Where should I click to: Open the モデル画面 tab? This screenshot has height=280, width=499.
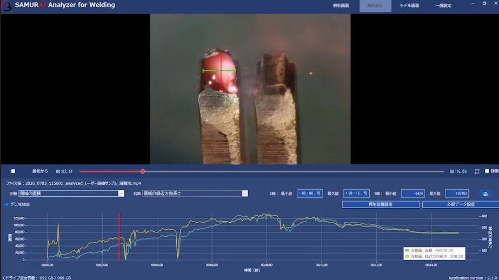[x=409, y=6]
